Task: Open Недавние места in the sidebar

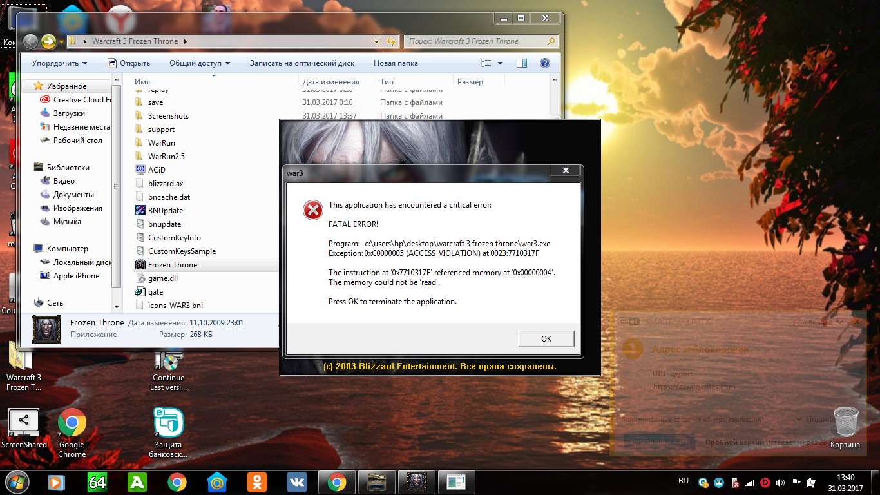Action: click(75, 127)
